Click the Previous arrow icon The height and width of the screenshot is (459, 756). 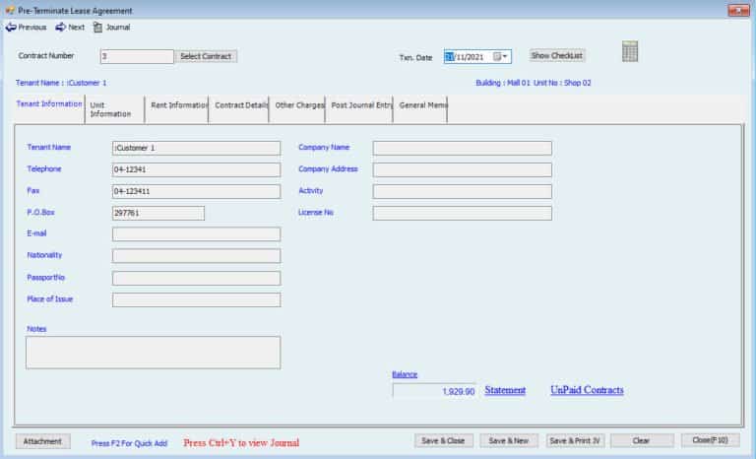pyautogui.click(x=11, y=27)
